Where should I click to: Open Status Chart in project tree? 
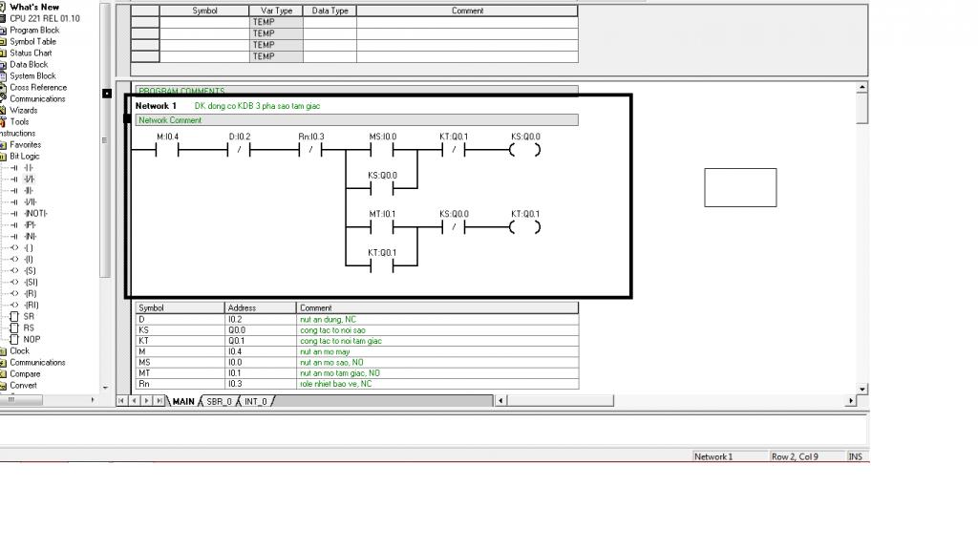pyautogui.click(x=31, y=53)
